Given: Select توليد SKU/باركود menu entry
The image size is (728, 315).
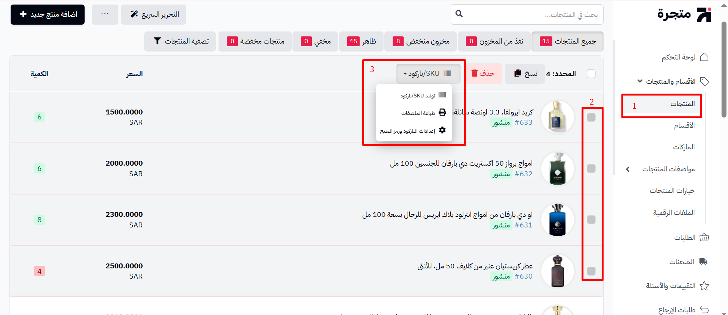Looking at the screenshot, I should pos(423,95).
